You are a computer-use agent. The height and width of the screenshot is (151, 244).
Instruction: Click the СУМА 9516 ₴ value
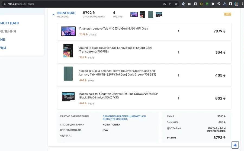pos(221,116)
